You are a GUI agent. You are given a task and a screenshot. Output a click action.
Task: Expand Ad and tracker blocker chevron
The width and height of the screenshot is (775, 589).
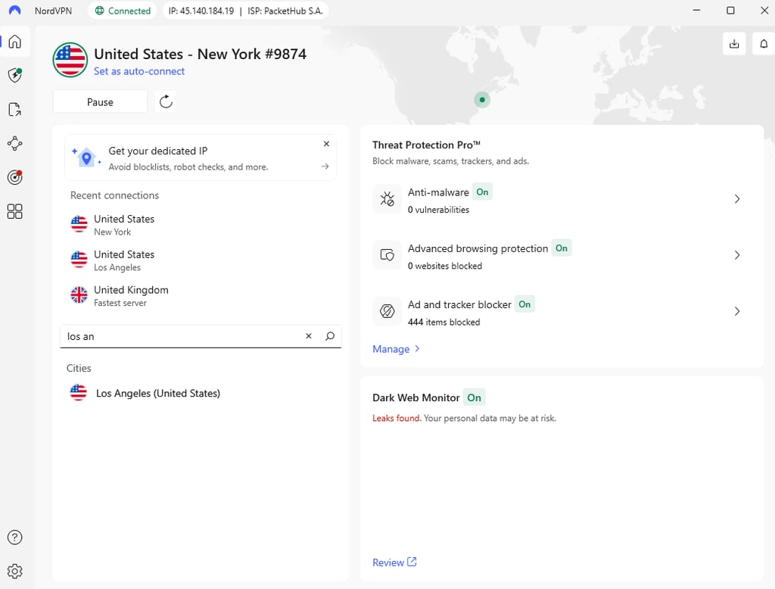737,311
